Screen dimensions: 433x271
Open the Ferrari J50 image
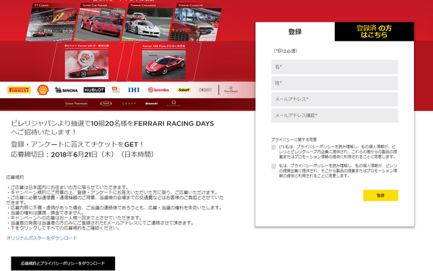pyautogui.click(x=87, y=65)
